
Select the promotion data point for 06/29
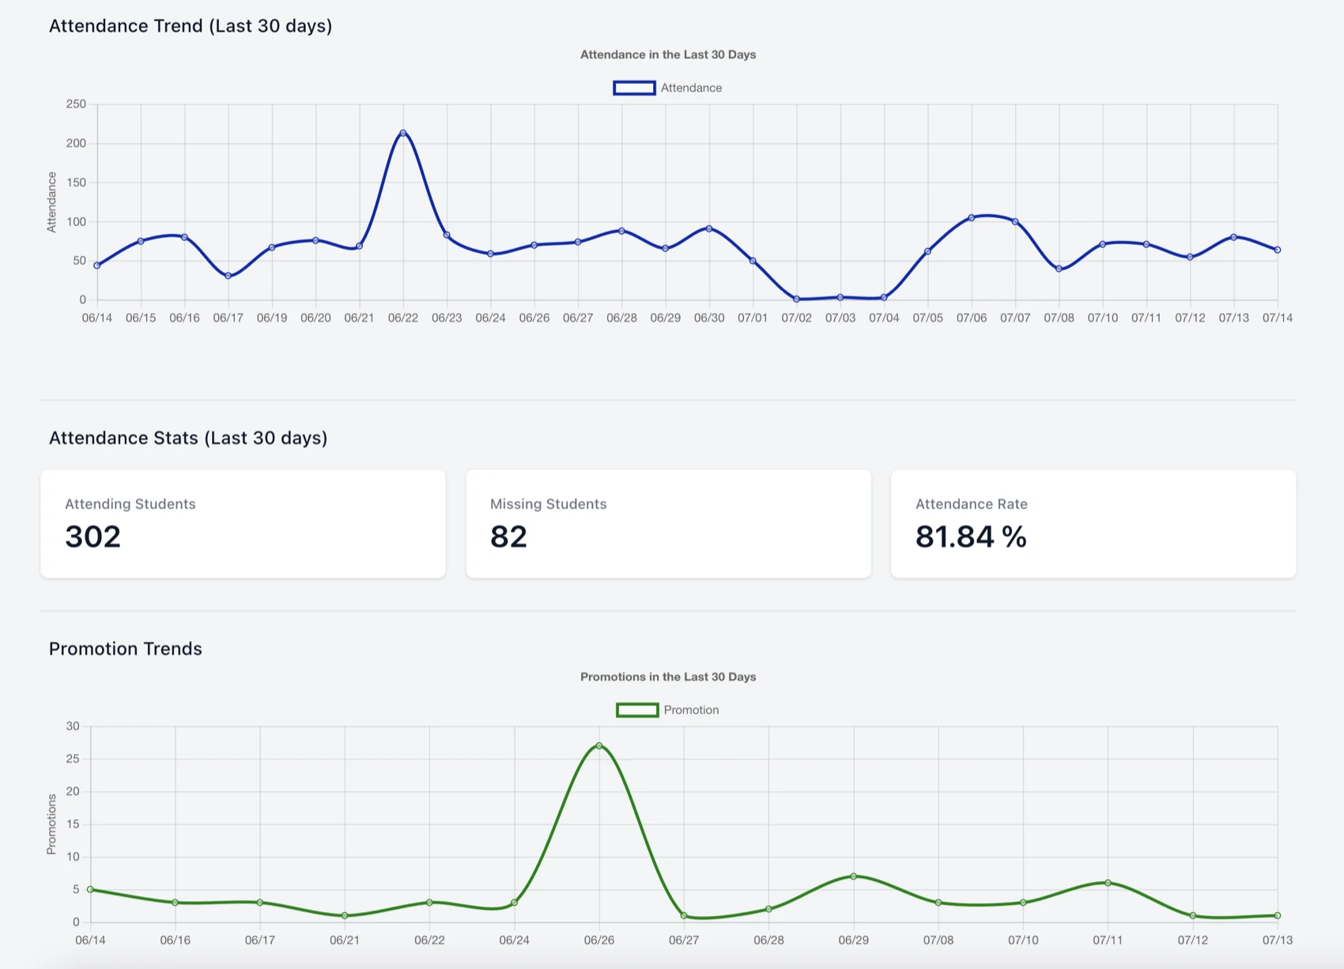(854, 876)
